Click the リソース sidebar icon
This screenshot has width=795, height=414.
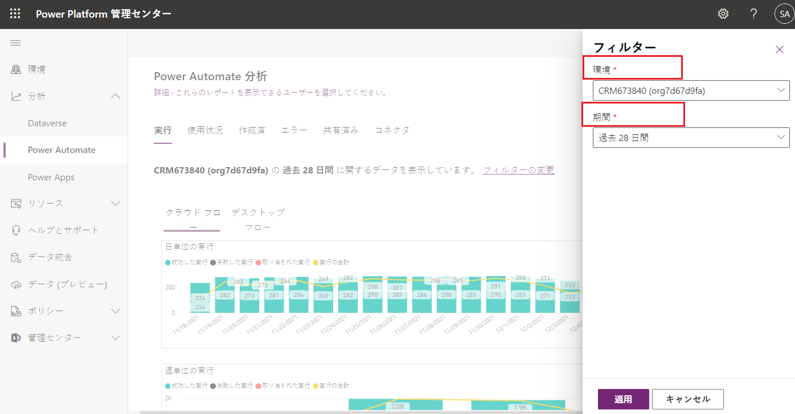pos(16,204)
